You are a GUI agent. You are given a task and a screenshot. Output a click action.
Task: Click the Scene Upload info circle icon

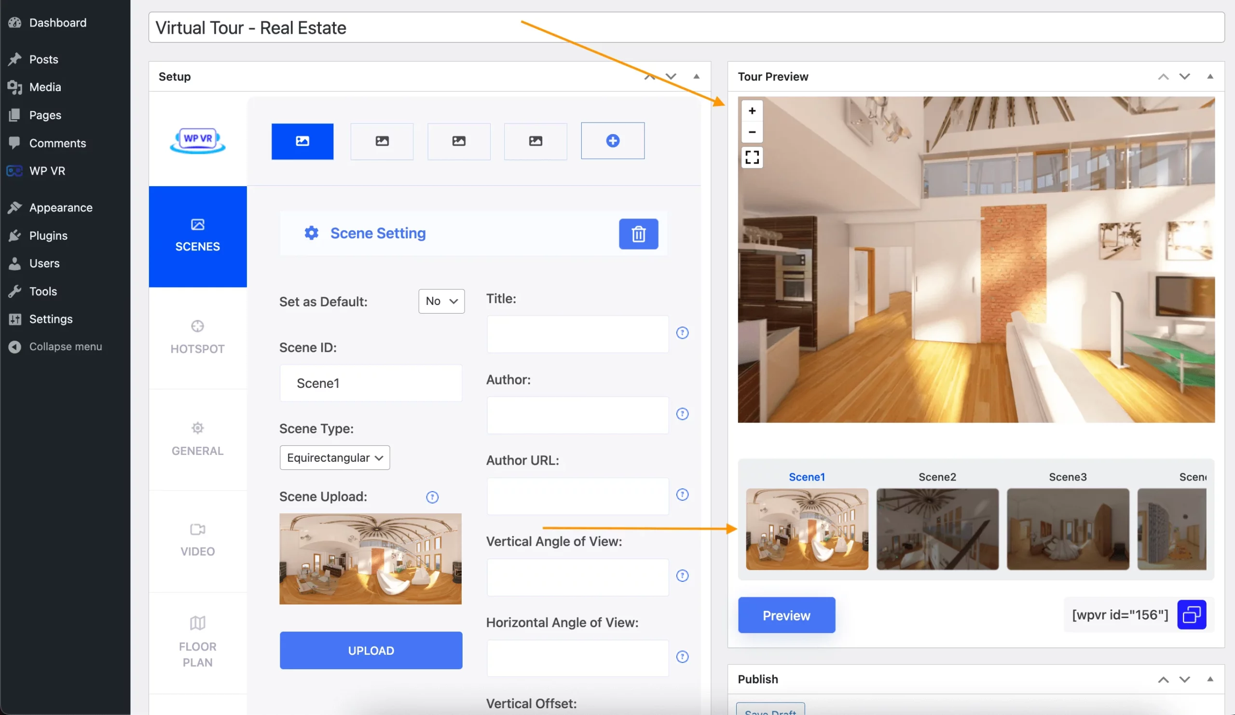click(x=432, y=495)
